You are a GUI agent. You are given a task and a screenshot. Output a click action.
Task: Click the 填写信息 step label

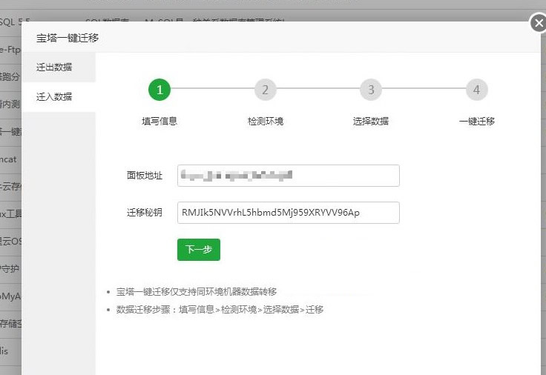point(159,121)
